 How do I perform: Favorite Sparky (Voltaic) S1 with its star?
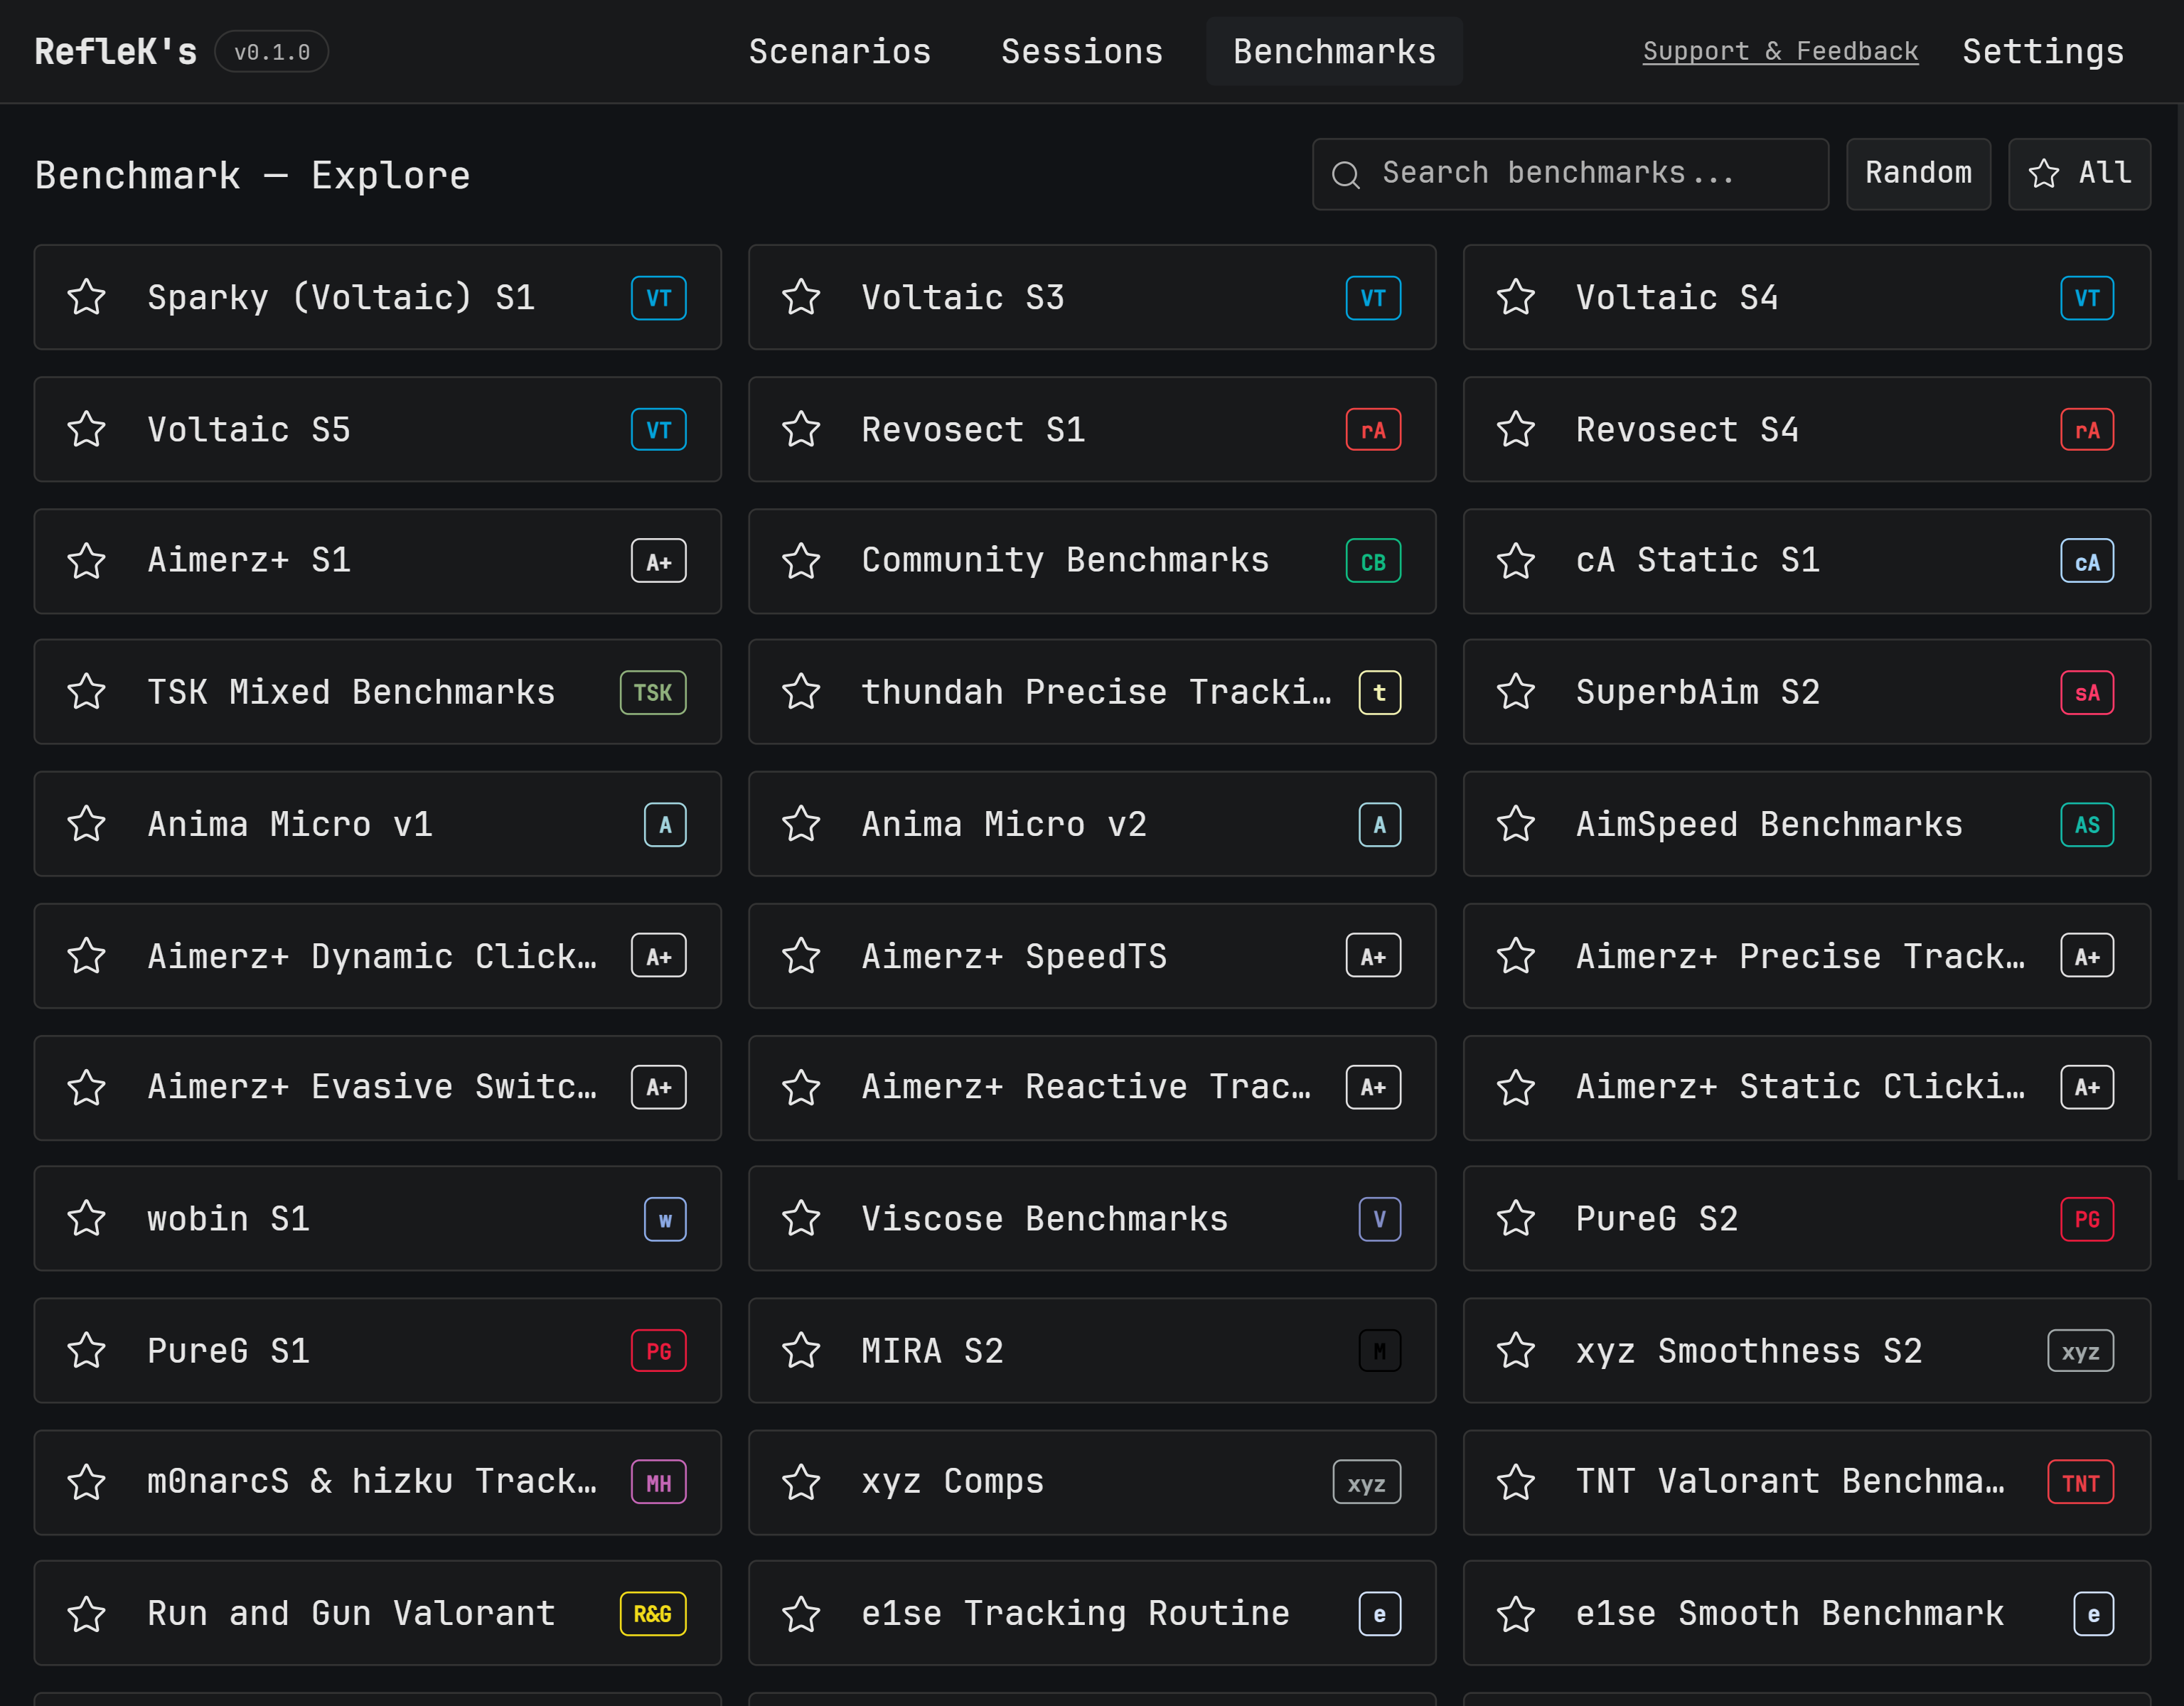point(87,298)
